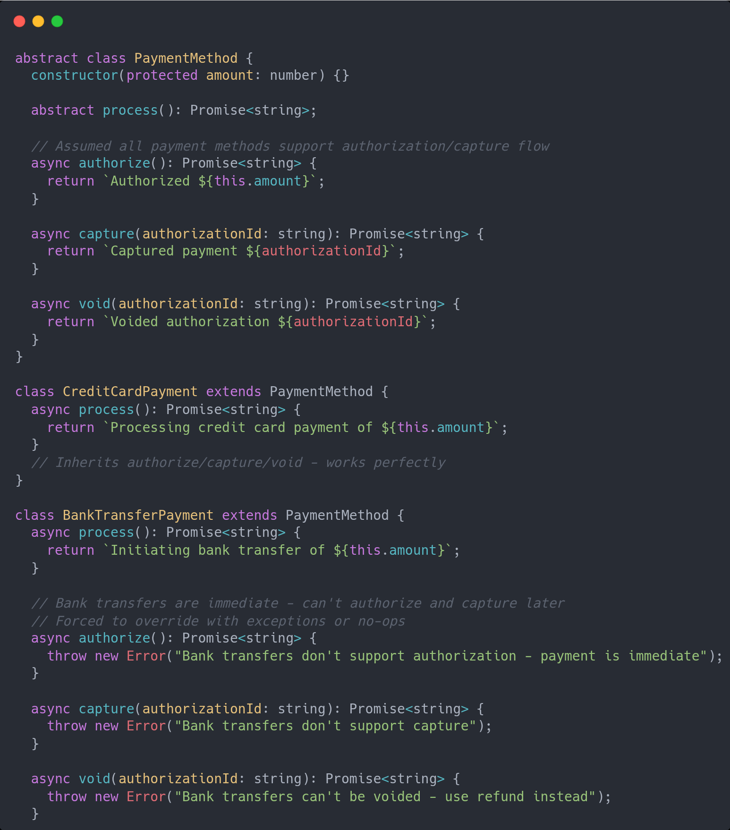Click error string "don't support capture"

(x=325, y=726)
